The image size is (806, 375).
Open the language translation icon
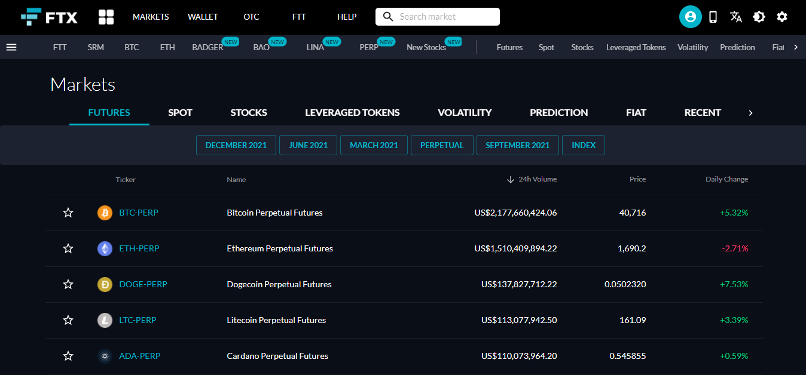735,17
